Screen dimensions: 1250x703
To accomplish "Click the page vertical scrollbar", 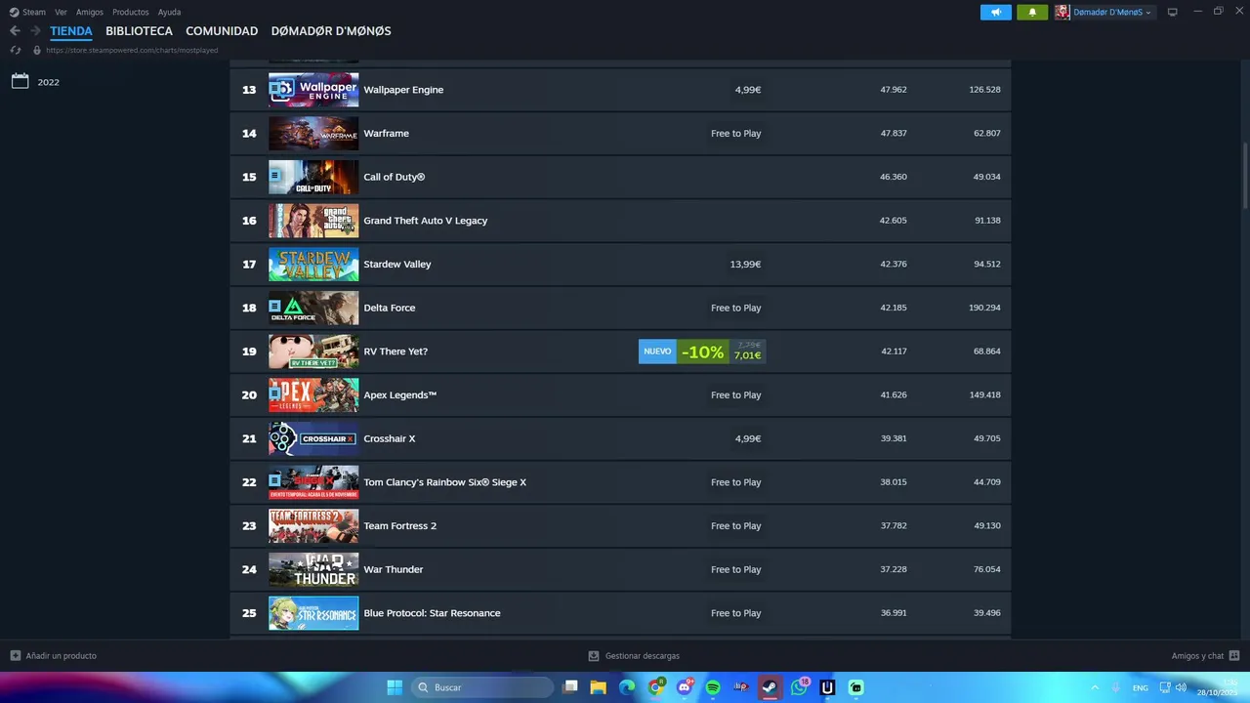I will tap(1245, 176).
